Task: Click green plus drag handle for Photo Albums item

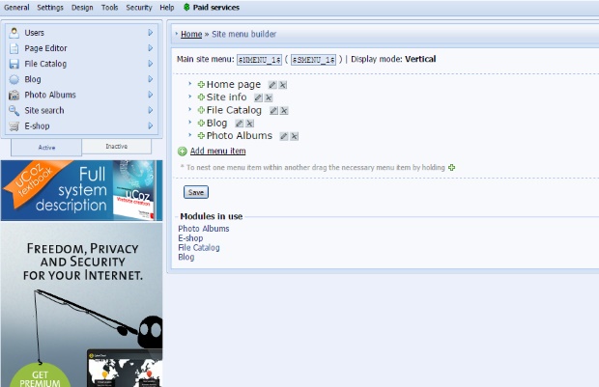Action: click(201, 136)
